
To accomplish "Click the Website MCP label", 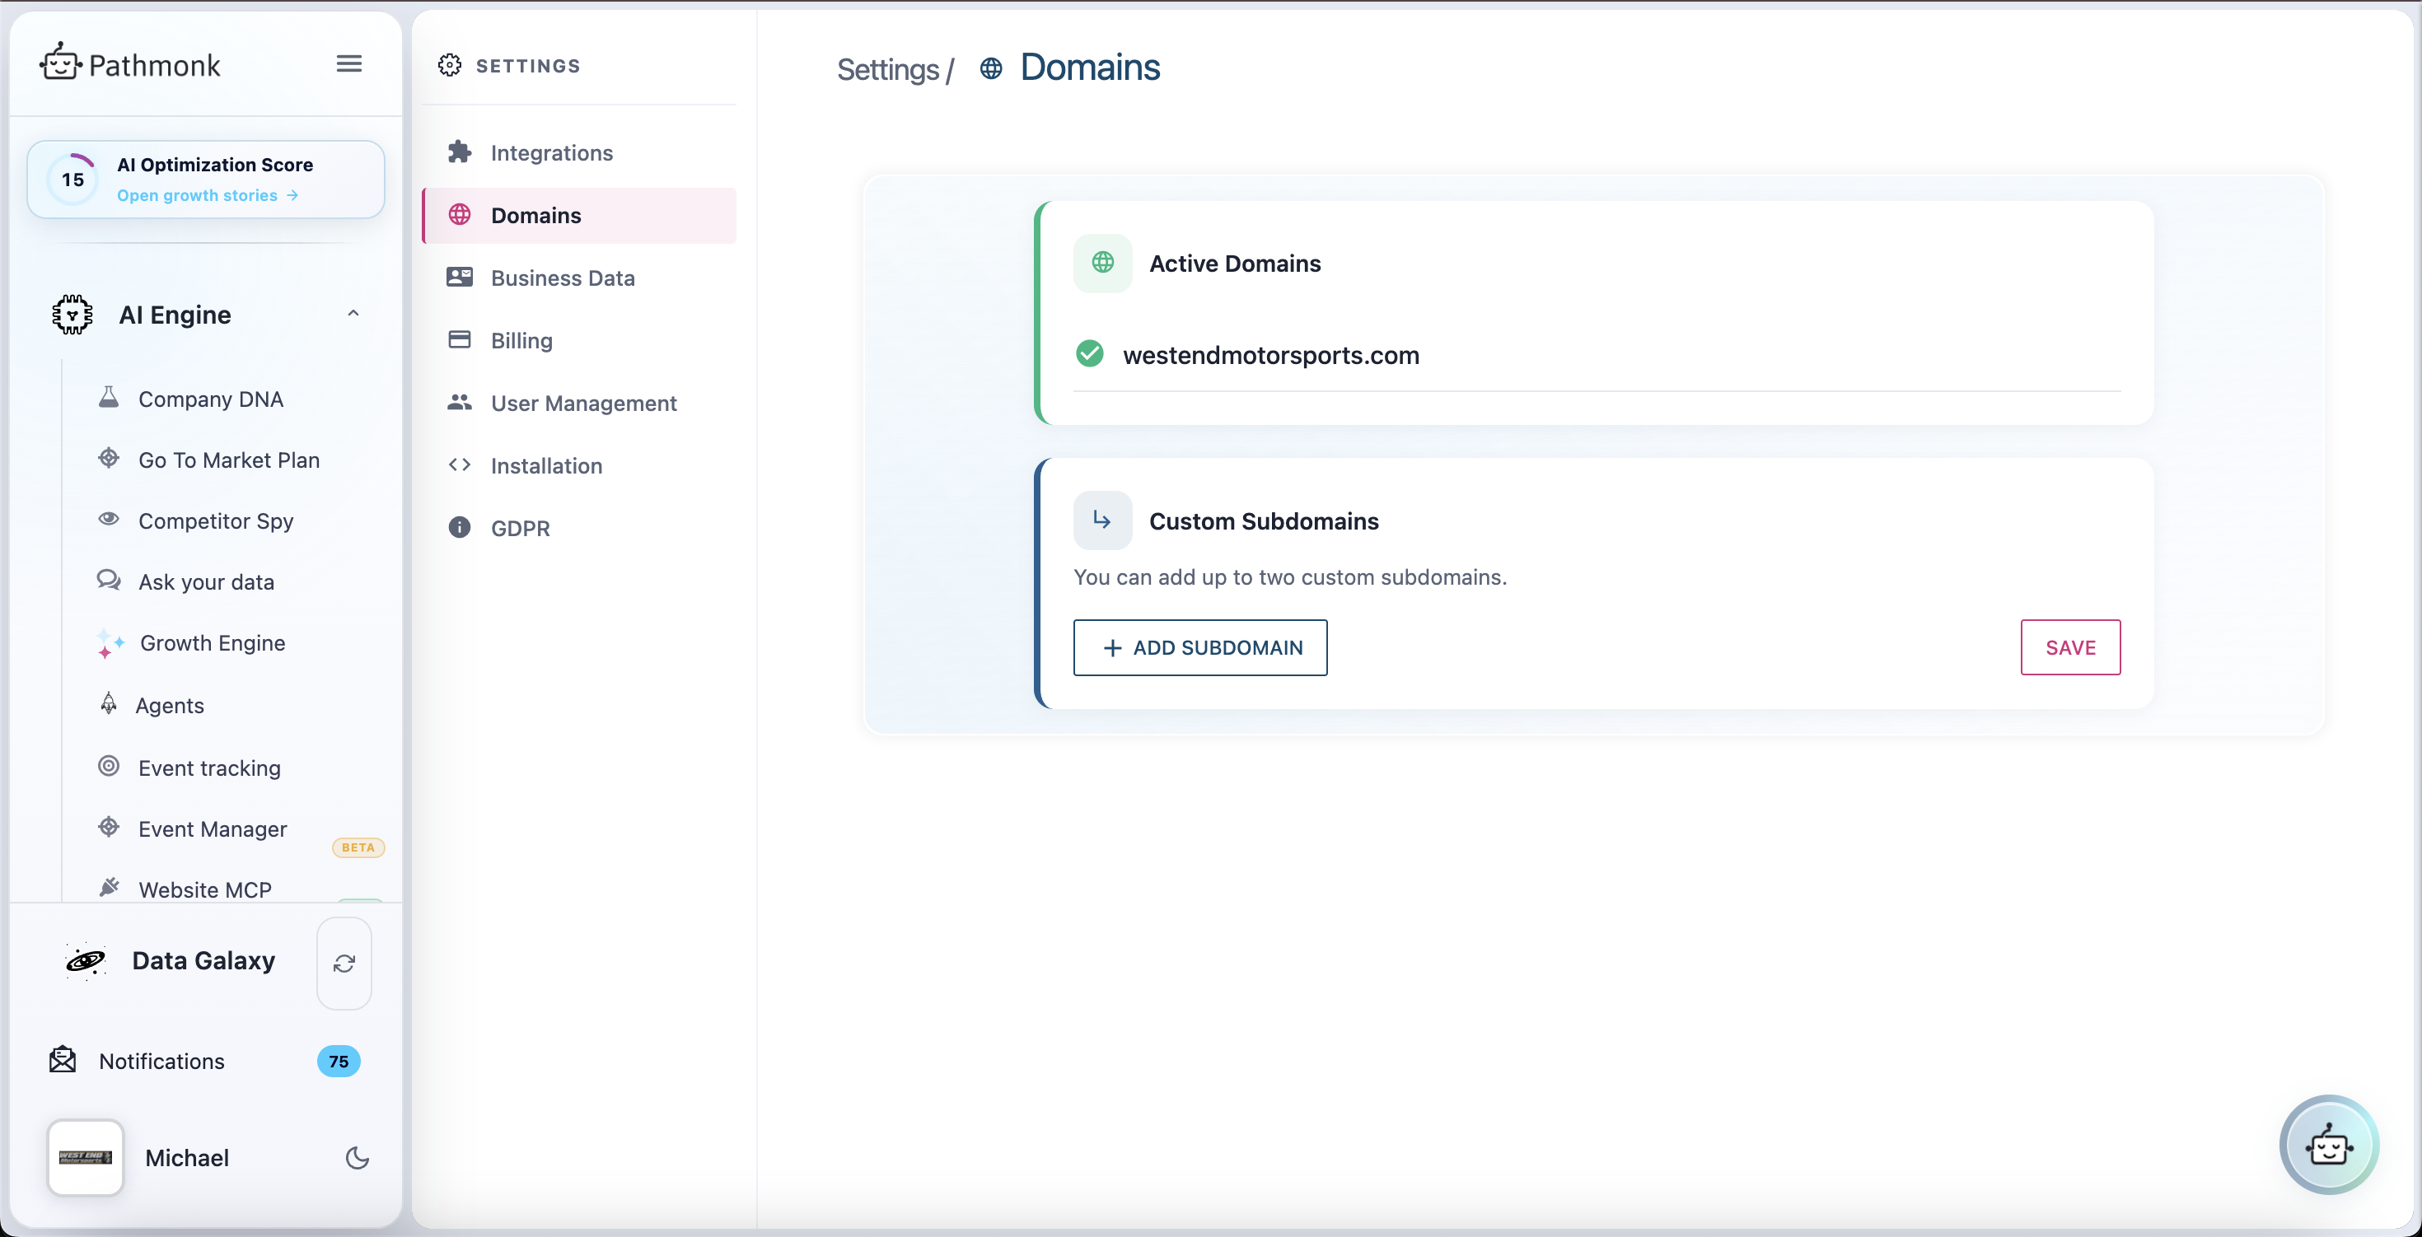I will click(x=205, y=889).
